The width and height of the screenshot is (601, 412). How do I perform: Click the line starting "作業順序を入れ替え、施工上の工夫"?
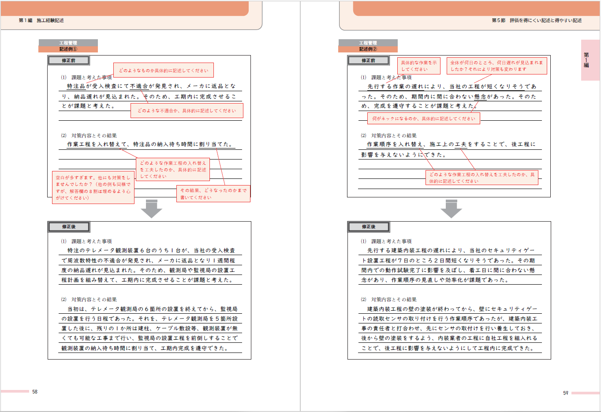451,144
